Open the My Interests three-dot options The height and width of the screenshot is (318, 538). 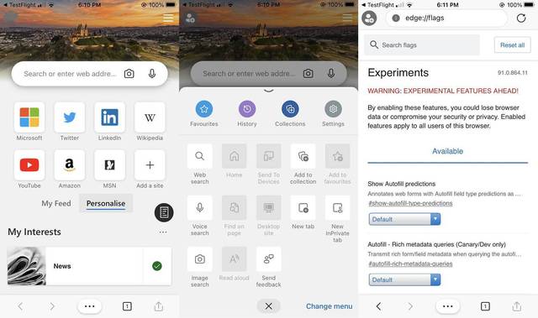(163, 232)
